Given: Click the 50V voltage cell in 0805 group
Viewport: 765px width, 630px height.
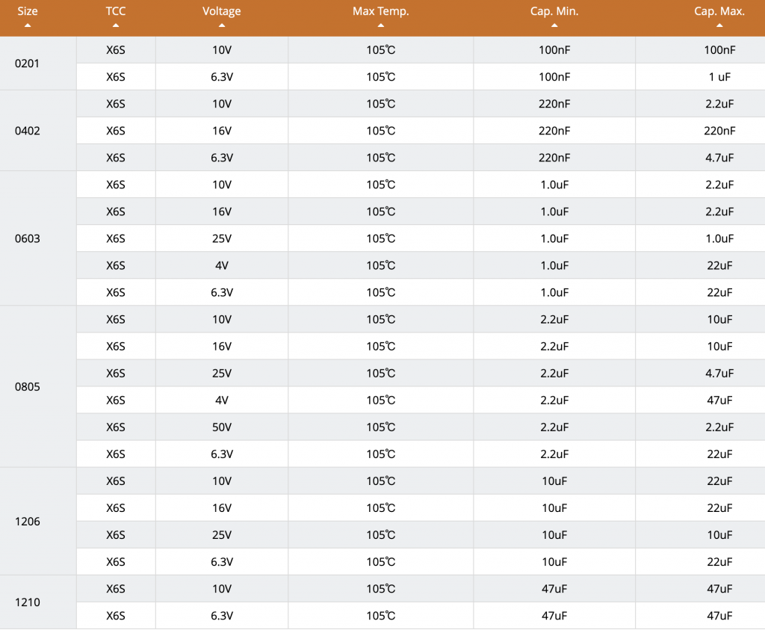Looking at the screenshot, I should click(x=221, y=427).
